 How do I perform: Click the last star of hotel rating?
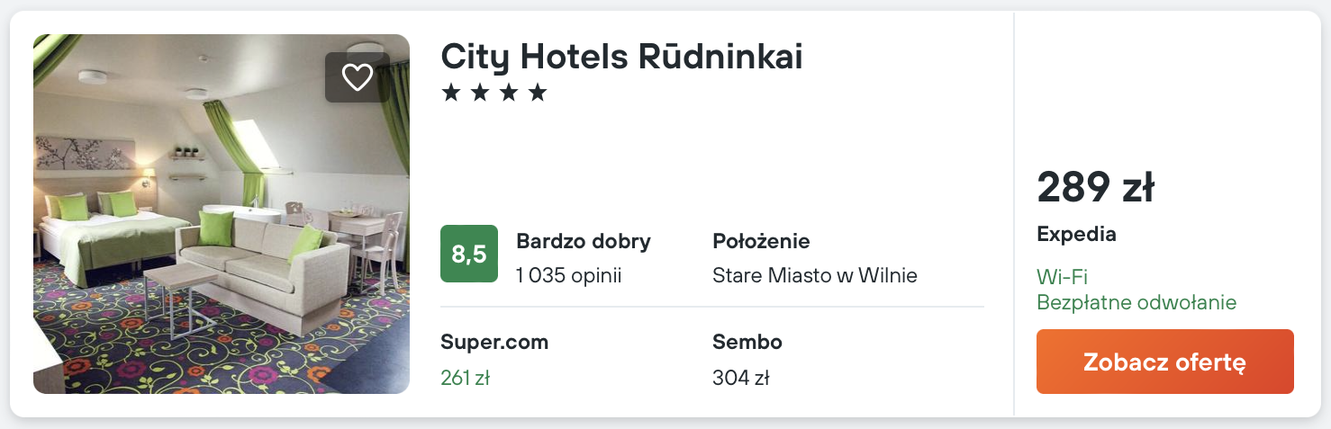click(538, 93)
